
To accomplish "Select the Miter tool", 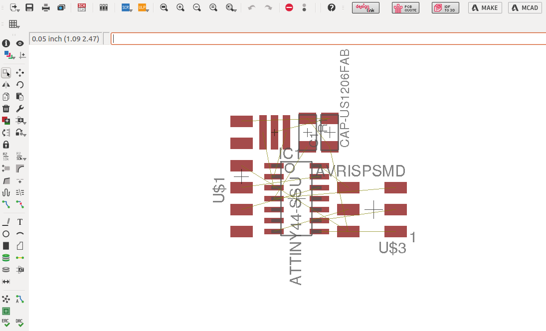I will point(20,169).
